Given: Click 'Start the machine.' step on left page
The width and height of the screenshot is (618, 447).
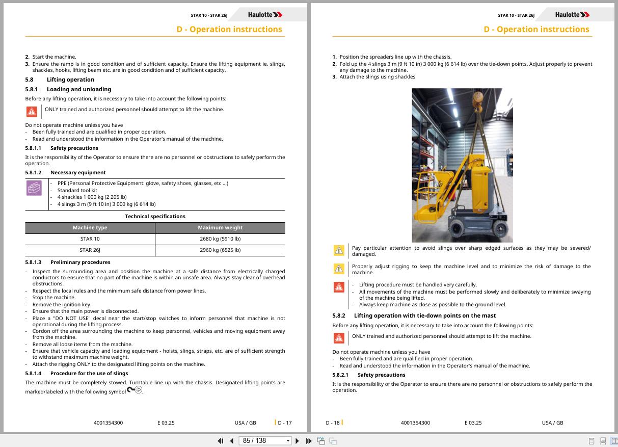Looking at the screenshot, I should (54, 57).
